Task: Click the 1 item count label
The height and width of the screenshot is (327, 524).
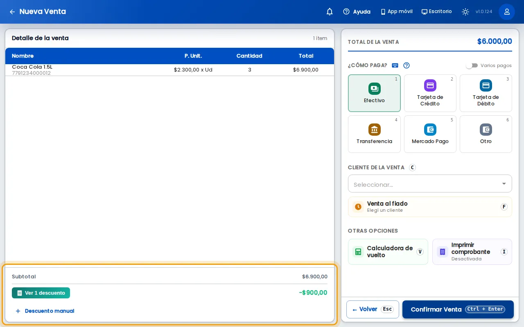Action: 320,38
